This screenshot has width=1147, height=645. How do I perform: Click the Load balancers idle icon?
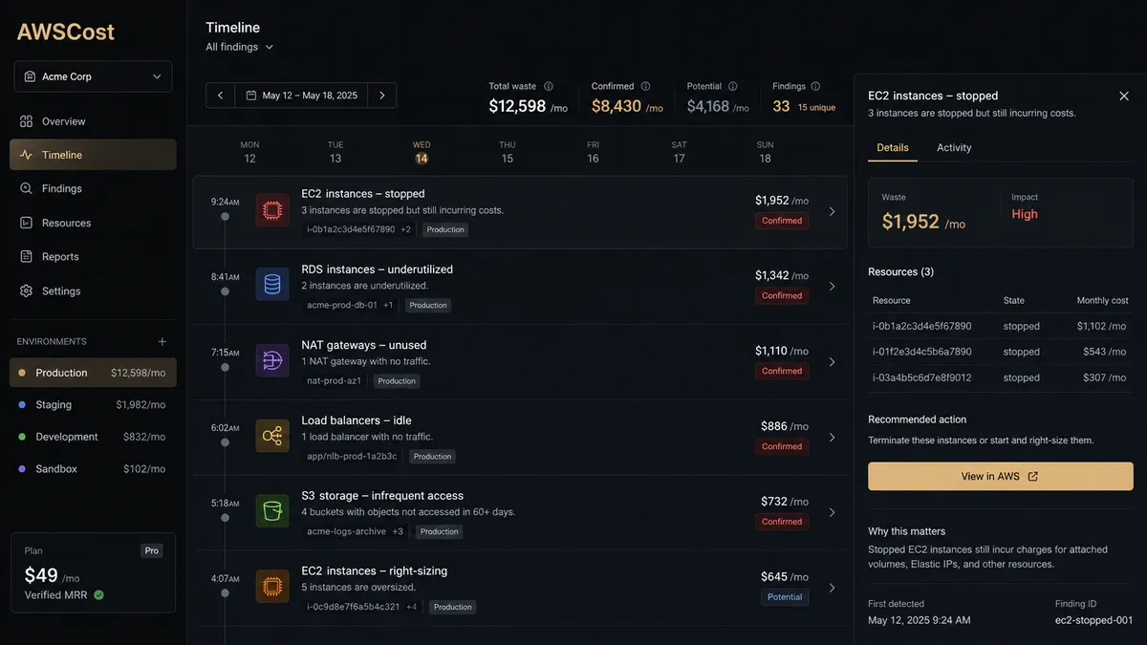coord(272,436)
